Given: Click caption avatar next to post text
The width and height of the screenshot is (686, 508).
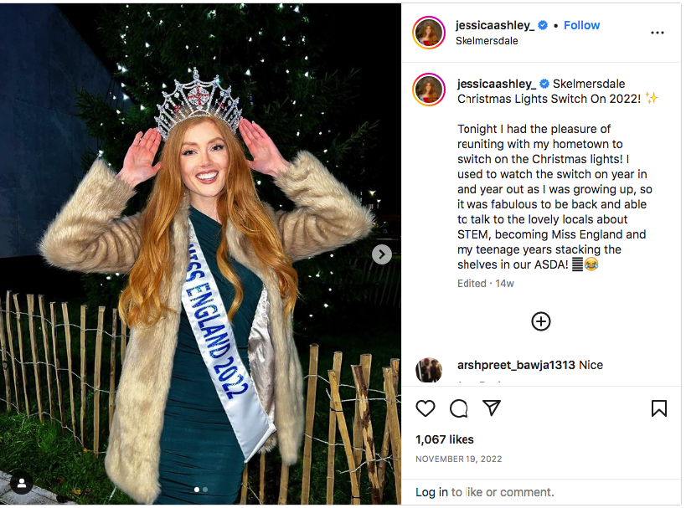Looking at the screenshot, I should pos(429,90).
